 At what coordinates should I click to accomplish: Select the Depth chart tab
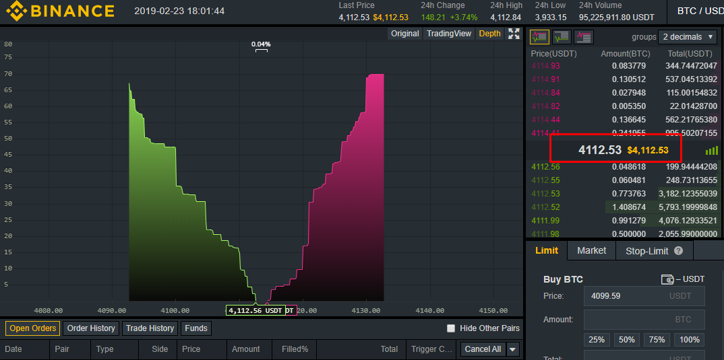[x=489, y=33]
